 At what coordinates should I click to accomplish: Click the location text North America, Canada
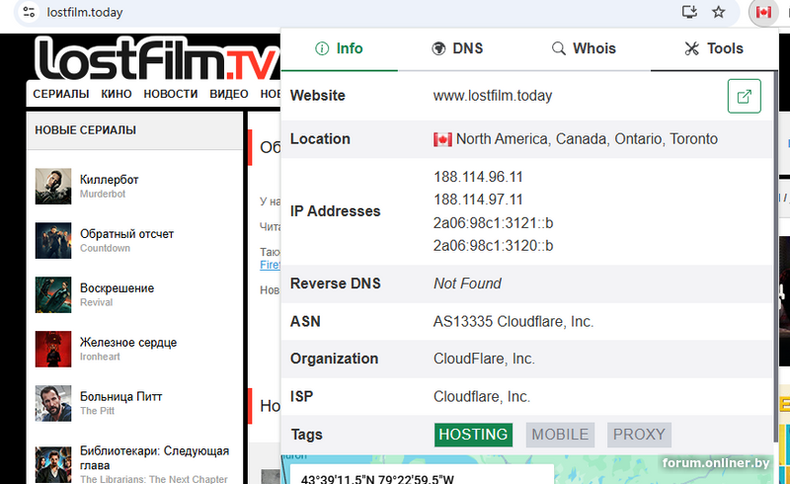click(x=587, y=139)
